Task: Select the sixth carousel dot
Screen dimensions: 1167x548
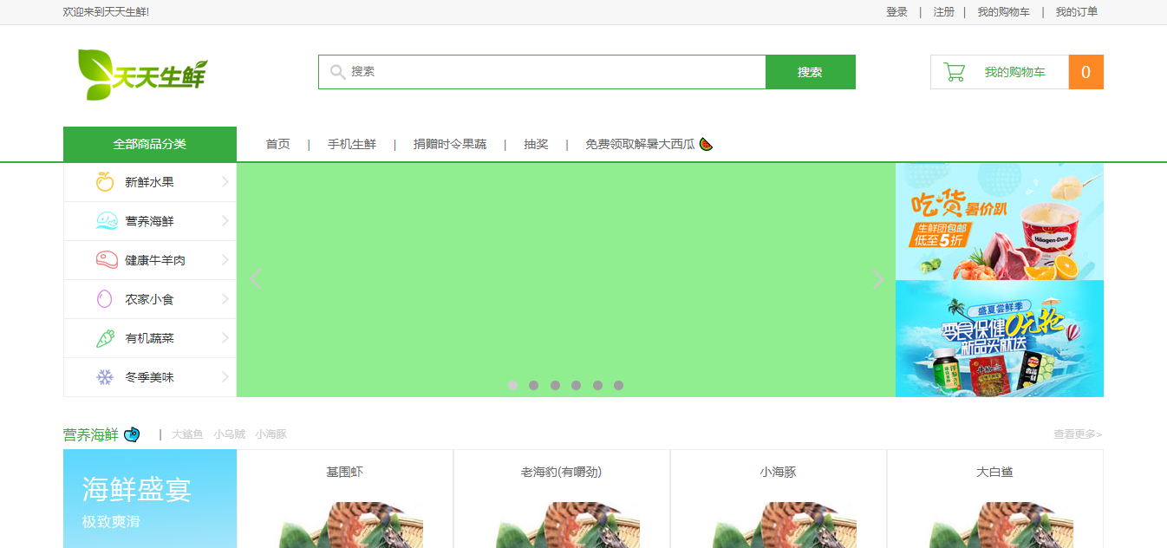Action: (618, 385)
